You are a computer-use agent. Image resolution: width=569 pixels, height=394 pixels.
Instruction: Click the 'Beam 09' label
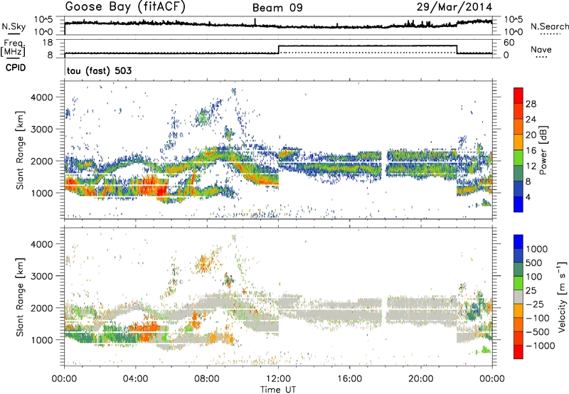(277, 8)
